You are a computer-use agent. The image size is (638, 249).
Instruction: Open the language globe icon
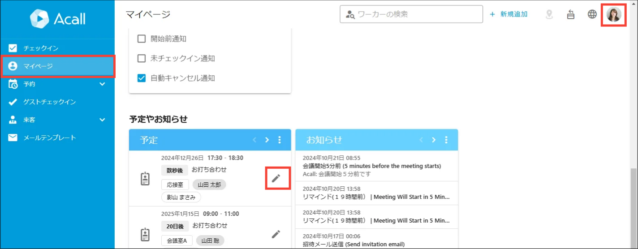tap(592, 14)
